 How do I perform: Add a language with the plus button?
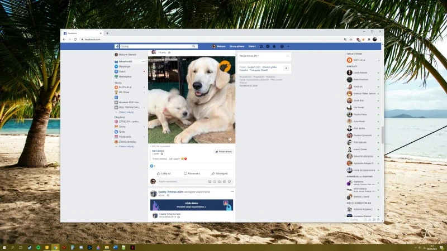pyautogui.click(x=286, y=68)
